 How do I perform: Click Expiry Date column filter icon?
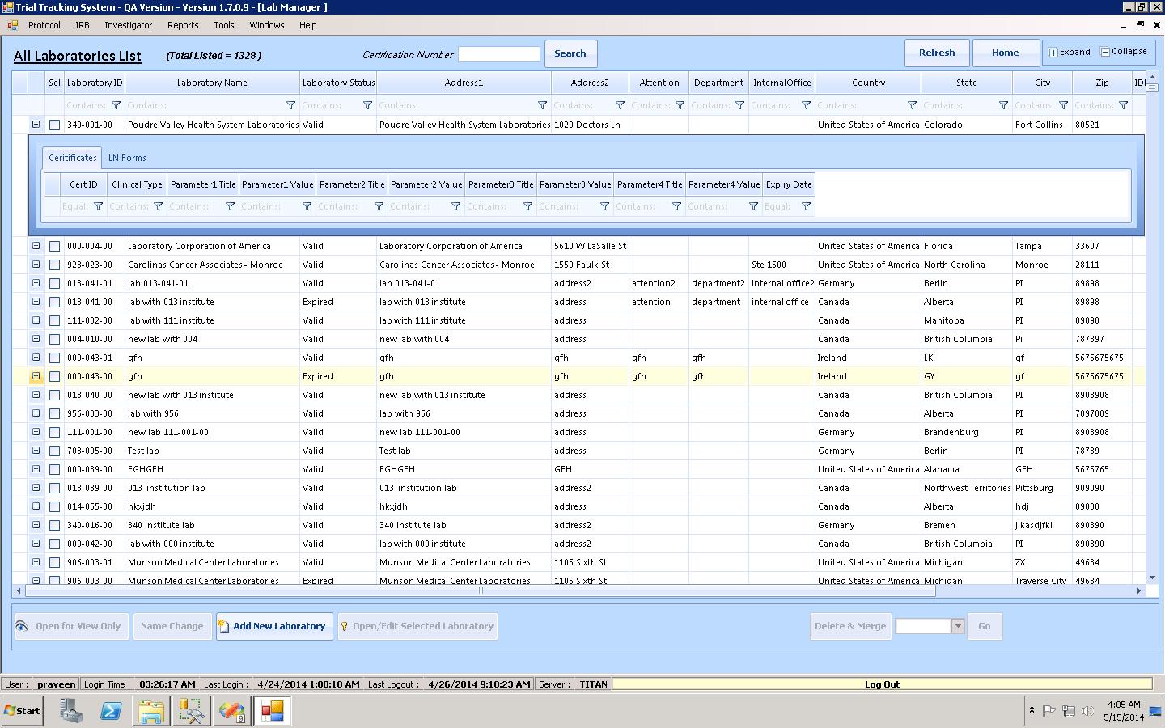click(806, 206)
